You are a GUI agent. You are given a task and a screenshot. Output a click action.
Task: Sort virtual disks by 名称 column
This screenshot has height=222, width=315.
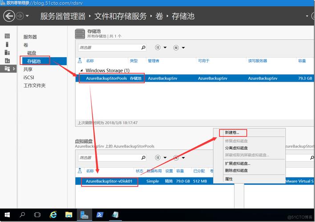coord(90,171)
